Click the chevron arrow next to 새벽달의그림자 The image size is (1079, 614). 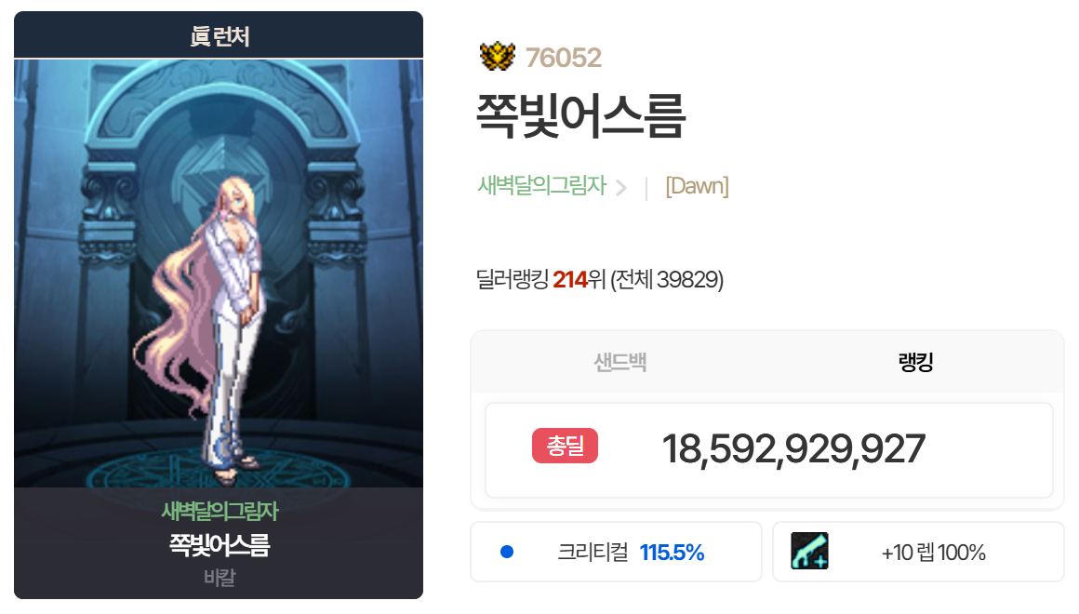click(621, 187)
